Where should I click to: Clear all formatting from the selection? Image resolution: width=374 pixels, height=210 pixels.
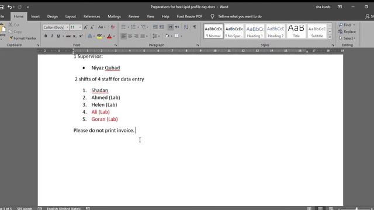(x=113, y=27)
